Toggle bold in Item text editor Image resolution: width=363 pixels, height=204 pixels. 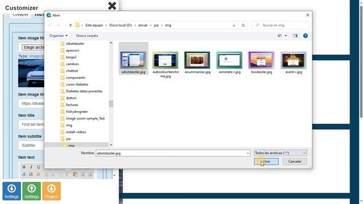24,167
